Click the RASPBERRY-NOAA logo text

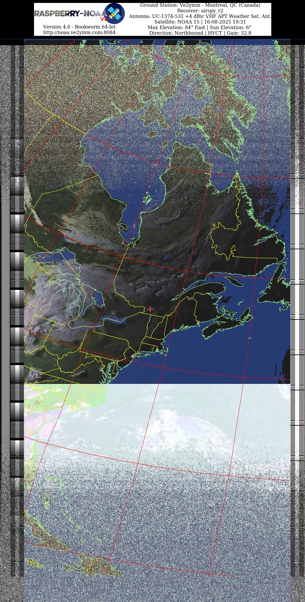(71, 14)
